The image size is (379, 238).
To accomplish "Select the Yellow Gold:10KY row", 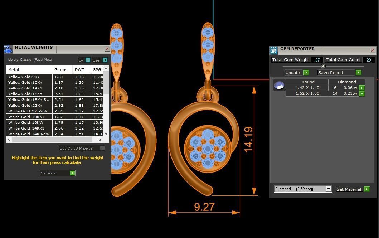I will pos(55,82).
